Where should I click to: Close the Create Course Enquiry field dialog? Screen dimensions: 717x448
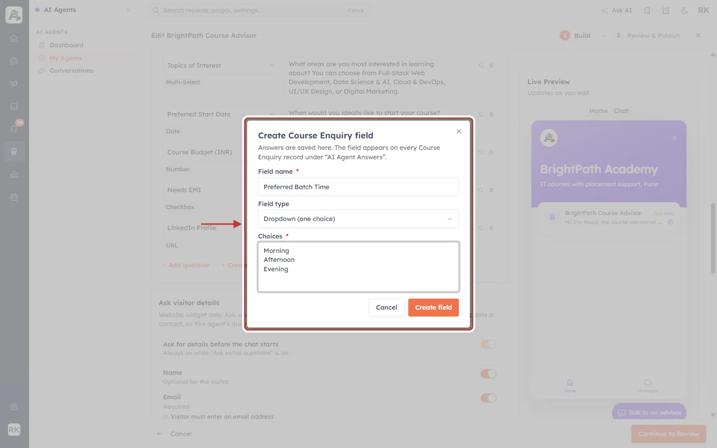pos(459,131)
